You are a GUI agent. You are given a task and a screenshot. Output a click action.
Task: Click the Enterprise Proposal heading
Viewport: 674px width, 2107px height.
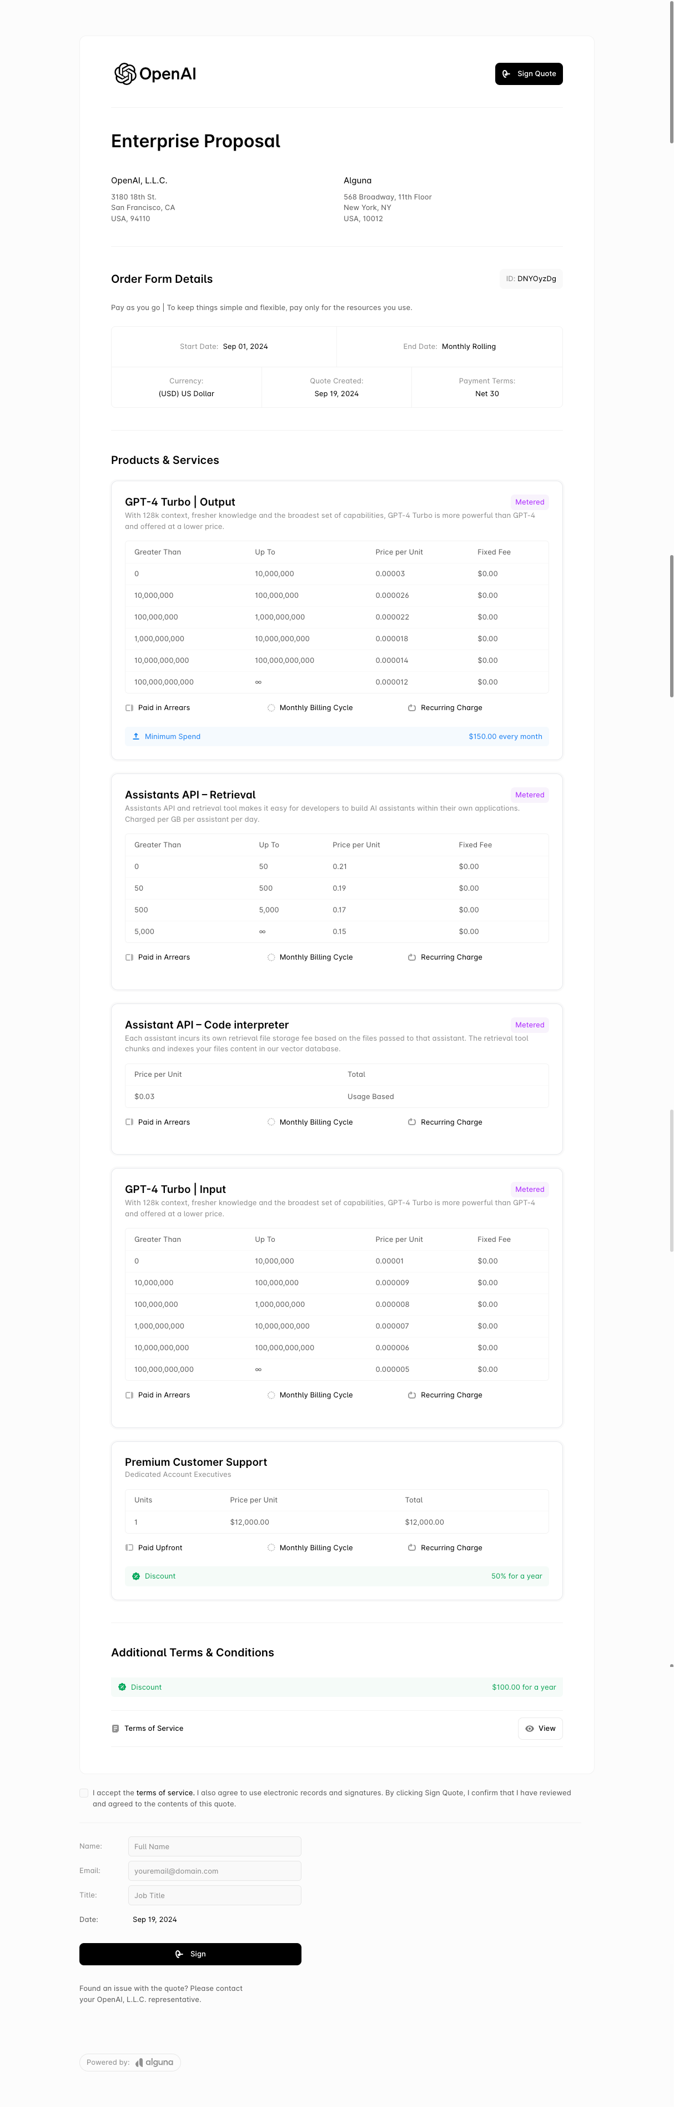coord(195,141)
